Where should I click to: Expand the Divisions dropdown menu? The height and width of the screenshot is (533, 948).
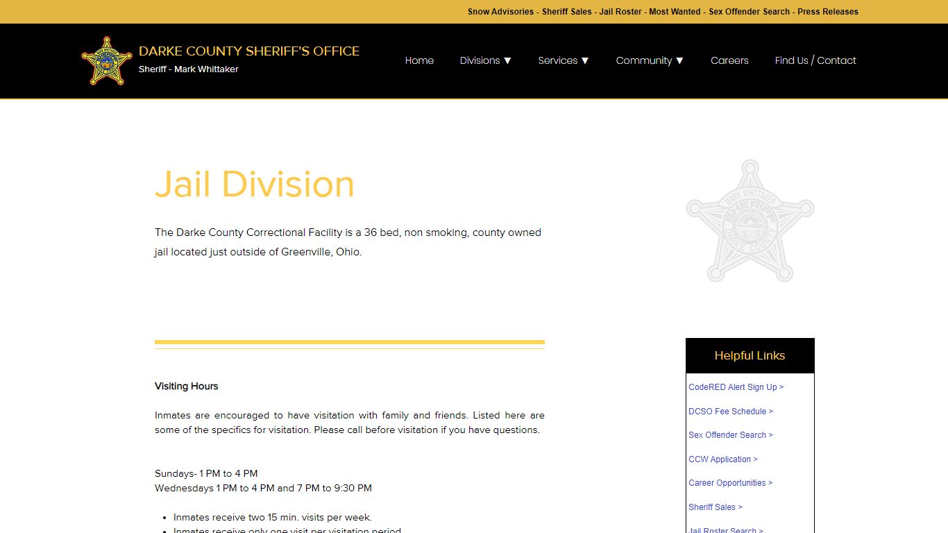click(x=485, y=60)
